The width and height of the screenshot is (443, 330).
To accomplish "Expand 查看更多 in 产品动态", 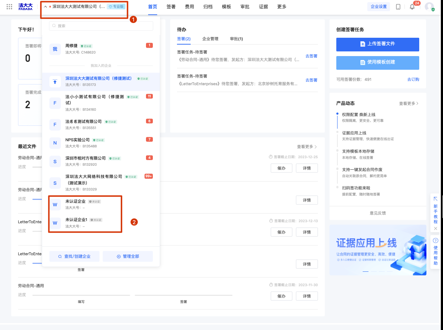I will coord(409,104).
